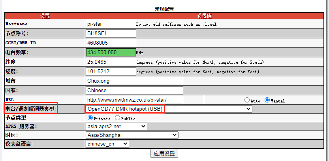
Task: Click the callsign field showing BH8SEL
Action: (x=111, y=33)
